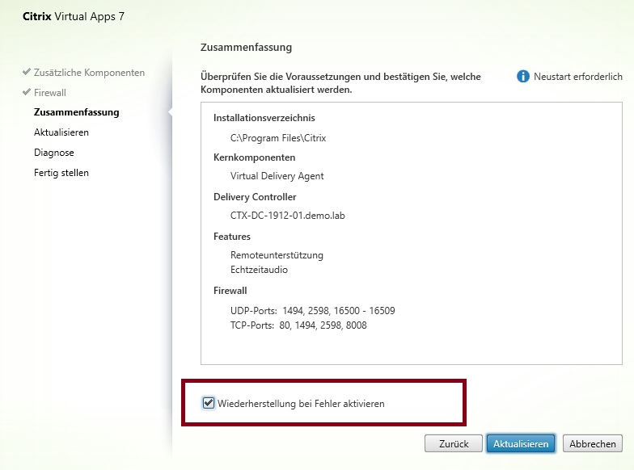Select the Firewall step in sidebar
This screenshot has width=634, height=470.
tap(50, 93)
